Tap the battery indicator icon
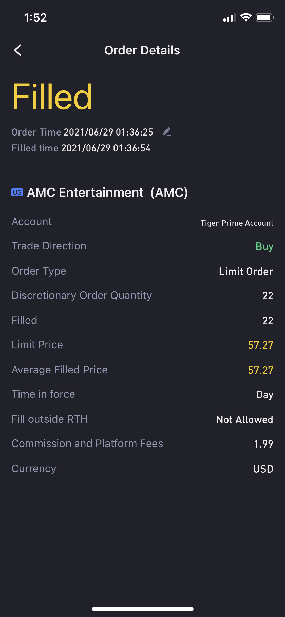This screenshot has height=617, width=285. click(264, 17)
